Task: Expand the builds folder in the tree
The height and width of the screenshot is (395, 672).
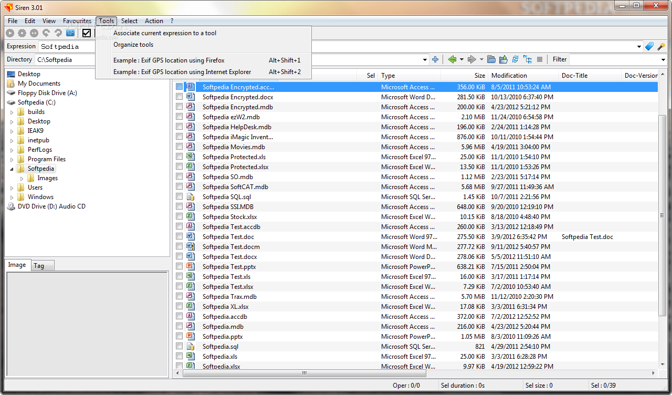Action: click(x=12, y=112)
